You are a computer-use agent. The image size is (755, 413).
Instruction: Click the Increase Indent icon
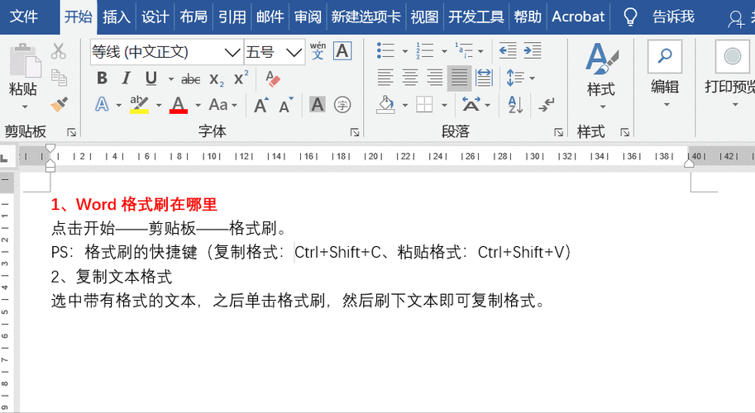tap(533, 50)
